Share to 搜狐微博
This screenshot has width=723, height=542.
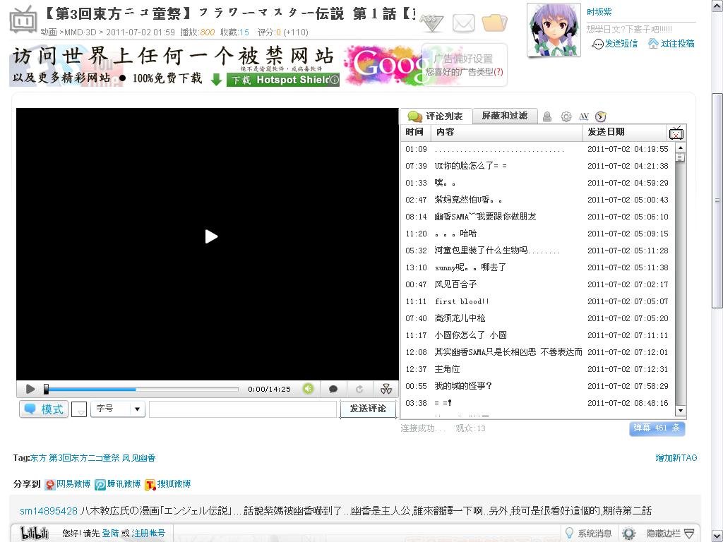168,484
